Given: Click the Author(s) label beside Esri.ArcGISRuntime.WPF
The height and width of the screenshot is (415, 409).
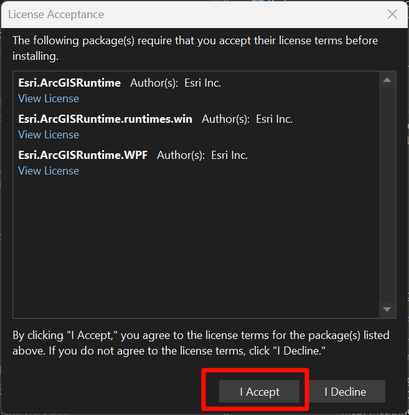Looking at the screenshot, I should 181,155.
